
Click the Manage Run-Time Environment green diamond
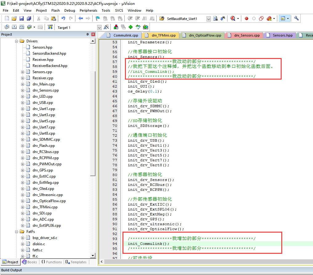point(130,27)
